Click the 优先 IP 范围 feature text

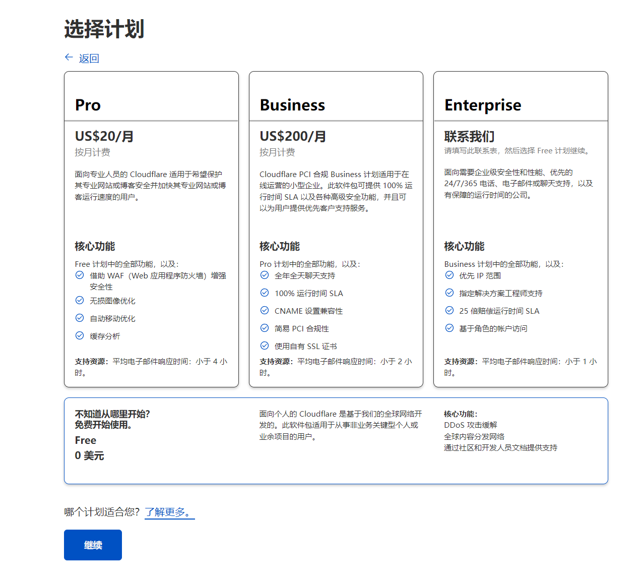coord(480,275)
